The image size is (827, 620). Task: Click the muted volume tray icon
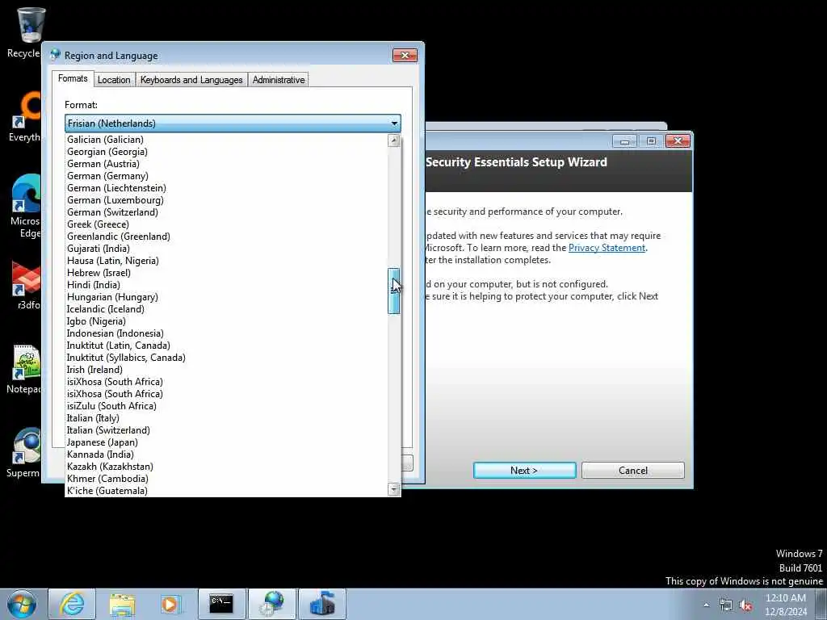(x=745, y=605)
